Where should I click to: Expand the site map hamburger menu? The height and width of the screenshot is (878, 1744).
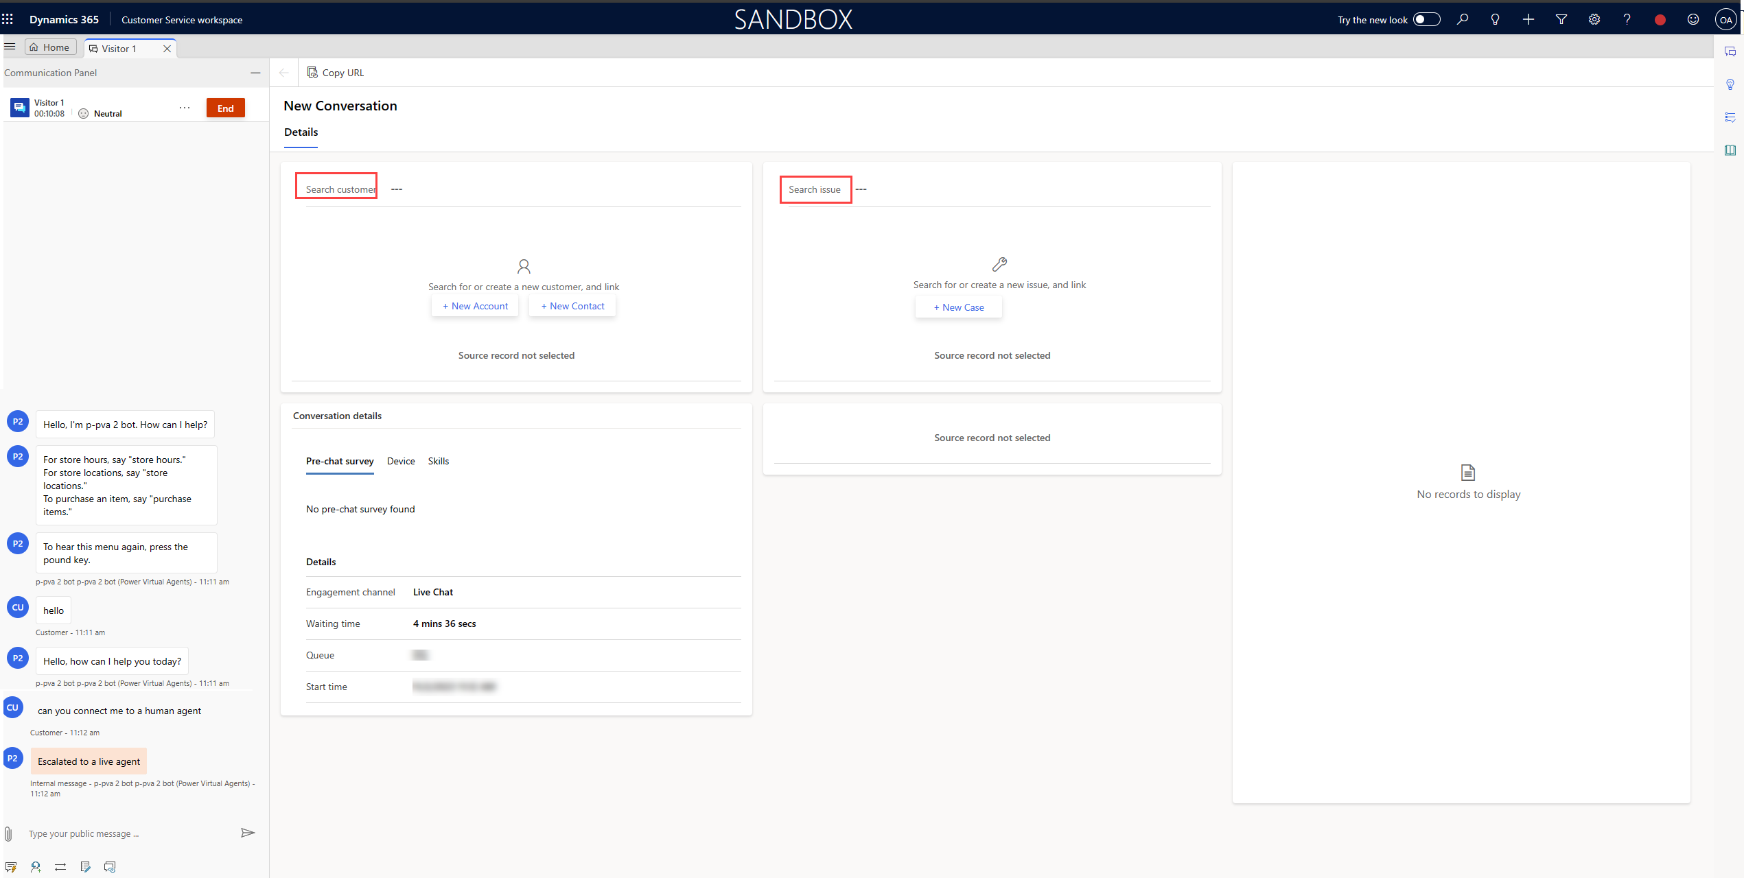(x=10, y=47)
